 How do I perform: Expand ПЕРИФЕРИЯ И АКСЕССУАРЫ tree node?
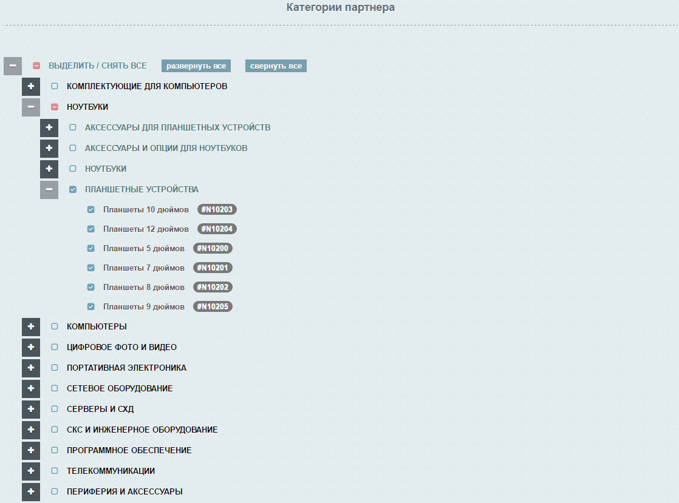click(x=31, y=491)
